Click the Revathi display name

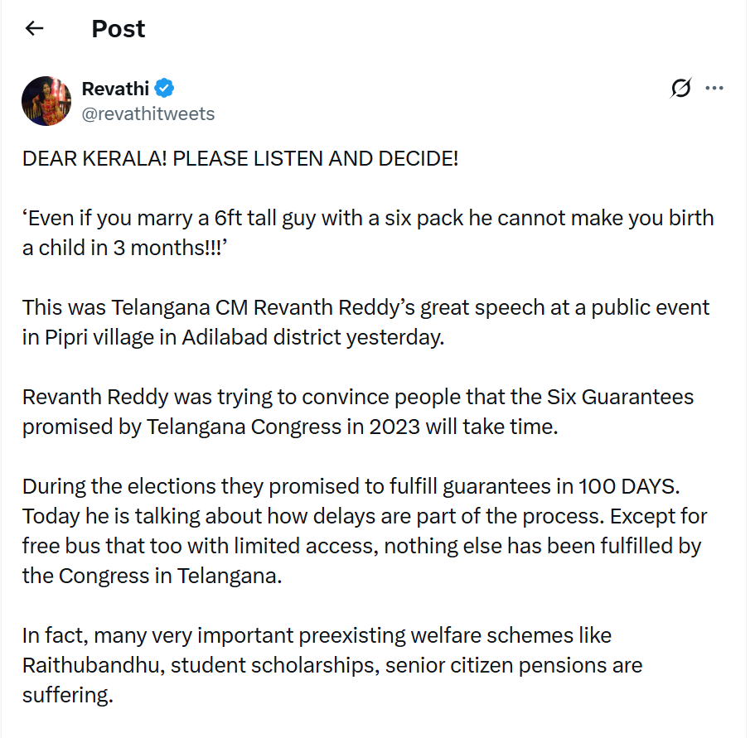click(115, 89)
